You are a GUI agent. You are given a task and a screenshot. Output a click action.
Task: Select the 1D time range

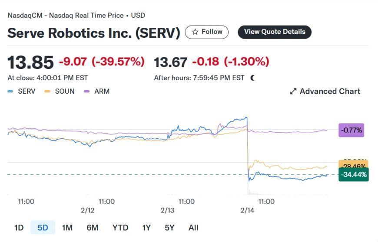[19, 228]
